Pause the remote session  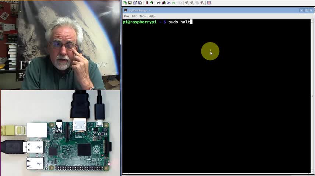click(147, 3)
